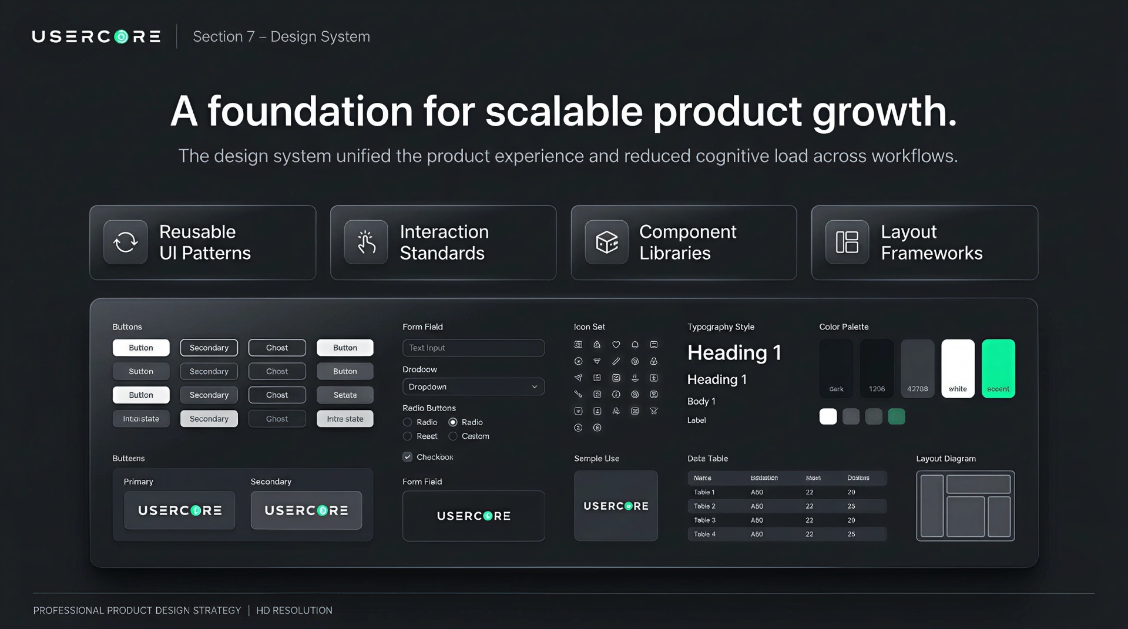Click the Color Palette section heading
Image resolution: width=1128 pixels, height=629 pixels.
point(844,327)
